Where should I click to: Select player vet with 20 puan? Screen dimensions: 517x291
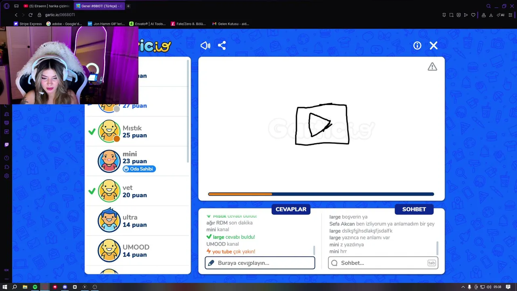tap(137, 191)
